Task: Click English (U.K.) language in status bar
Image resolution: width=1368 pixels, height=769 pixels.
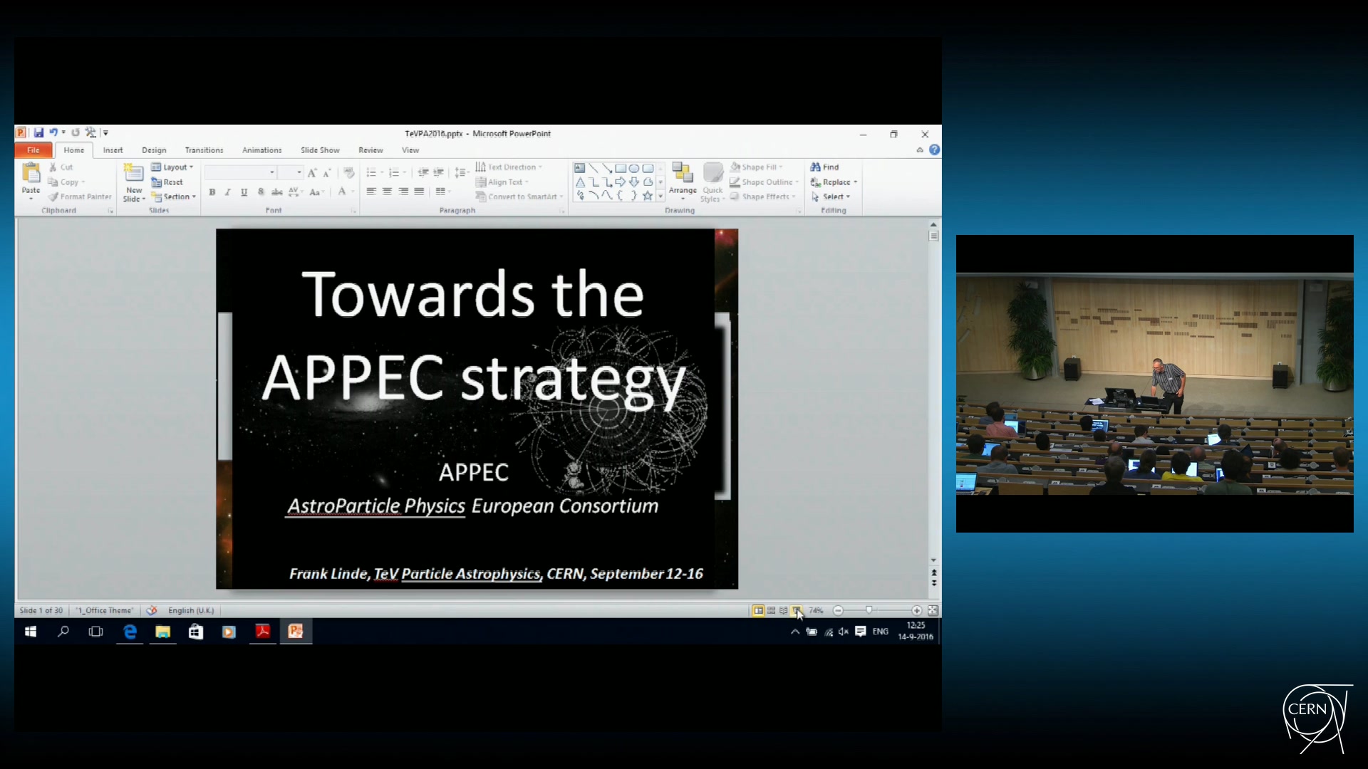Action: (x=191, y=611)
